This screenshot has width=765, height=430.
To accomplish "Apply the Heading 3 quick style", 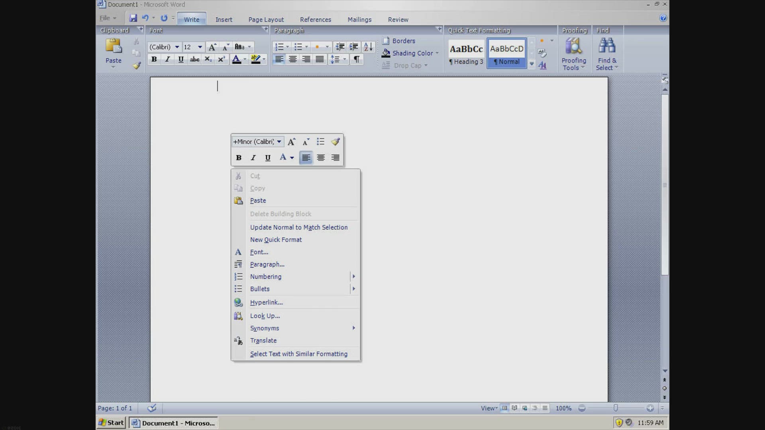I will (x=466, y=53).
